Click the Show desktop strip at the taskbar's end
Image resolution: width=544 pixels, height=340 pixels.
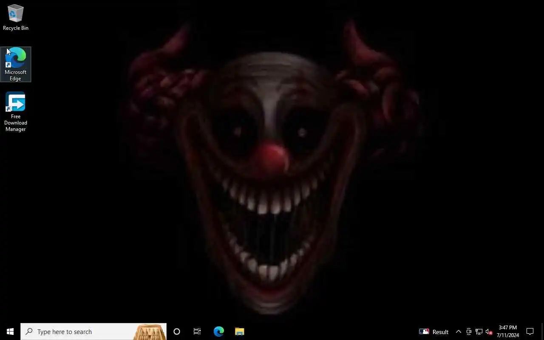point(543,331)
